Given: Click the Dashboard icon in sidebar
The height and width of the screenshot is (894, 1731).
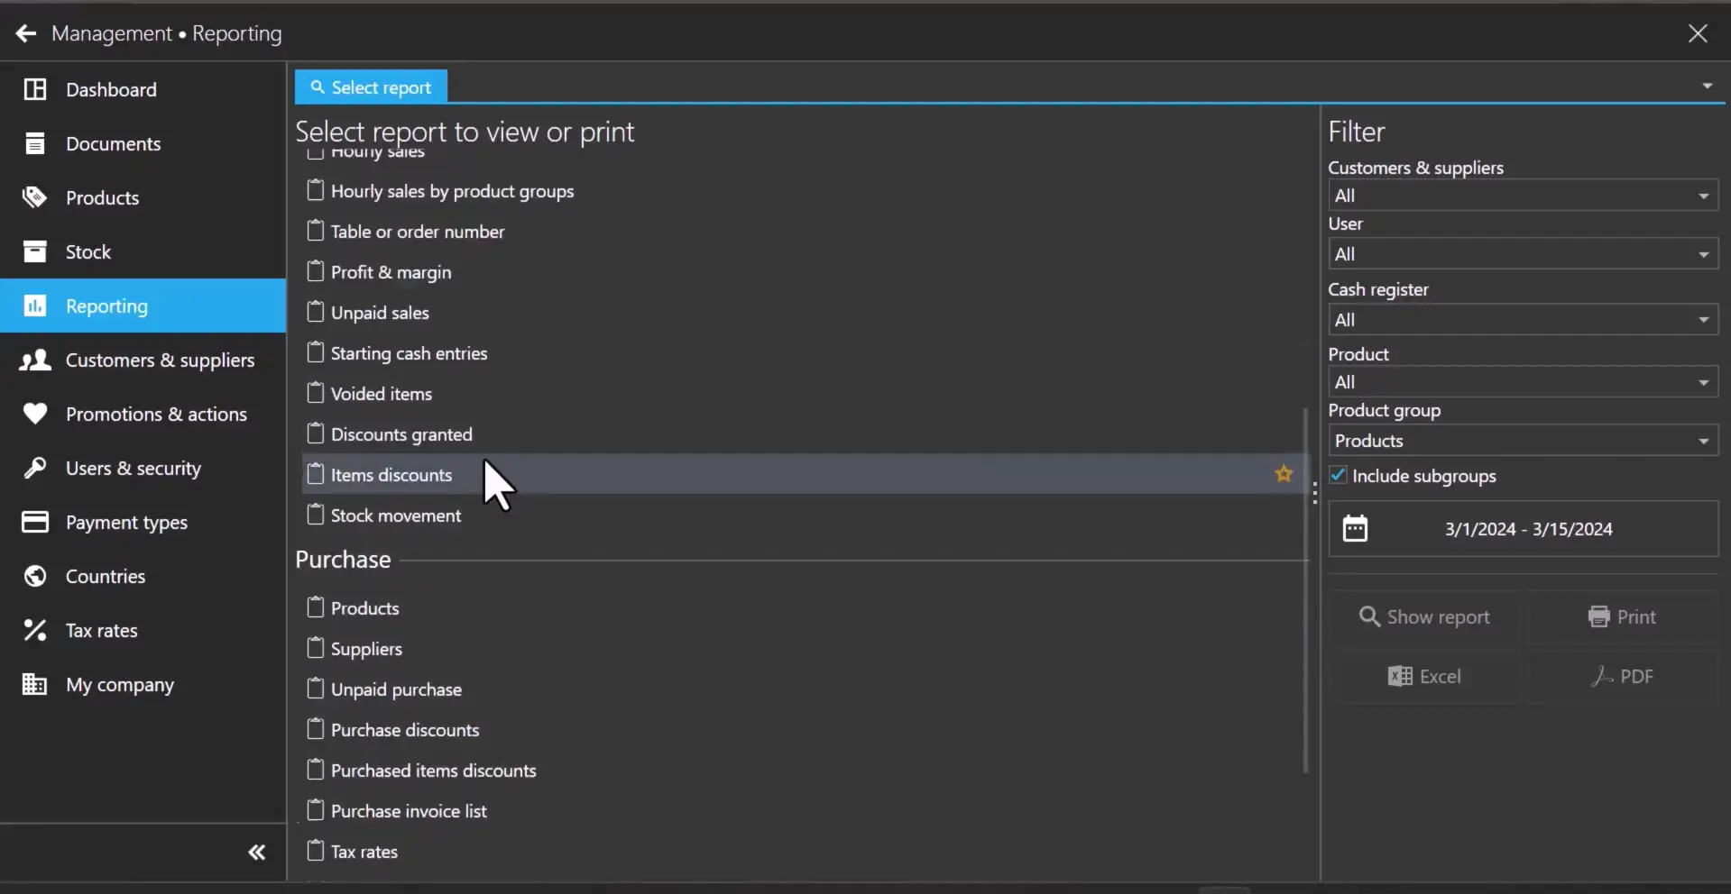Looking at the screenshot, I should [x=34, y=89].
